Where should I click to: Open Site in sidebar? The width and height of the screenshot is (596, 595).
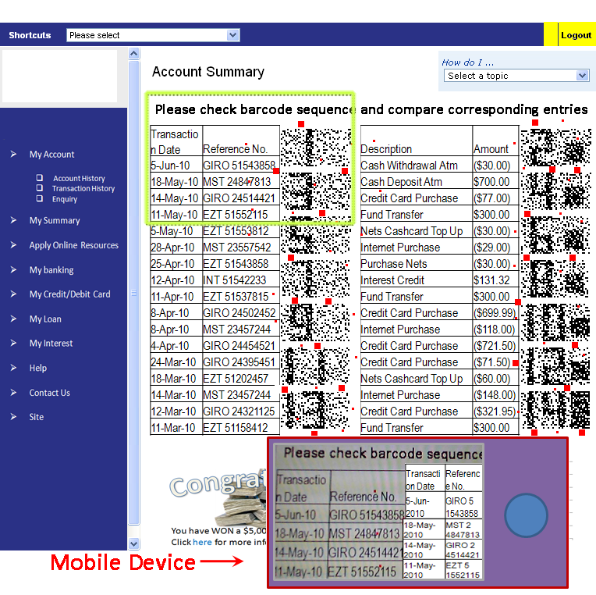(37, 417)
